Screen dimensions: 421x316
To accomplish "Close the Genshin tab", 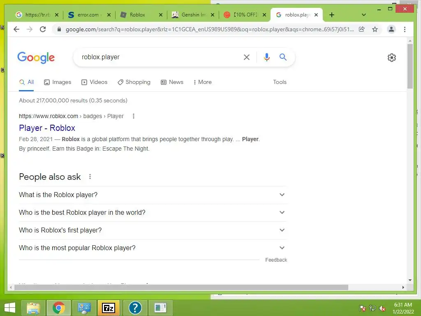I will (213, 15).
